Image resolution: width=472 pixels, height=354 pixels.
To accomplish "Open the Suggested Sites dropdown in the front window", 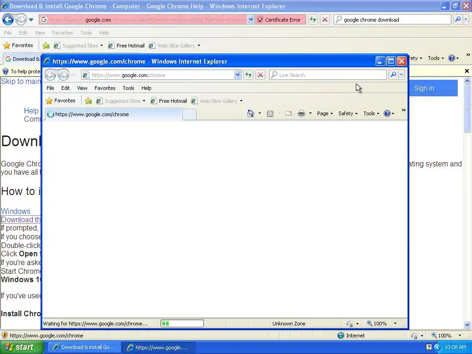I will (144, 101).
